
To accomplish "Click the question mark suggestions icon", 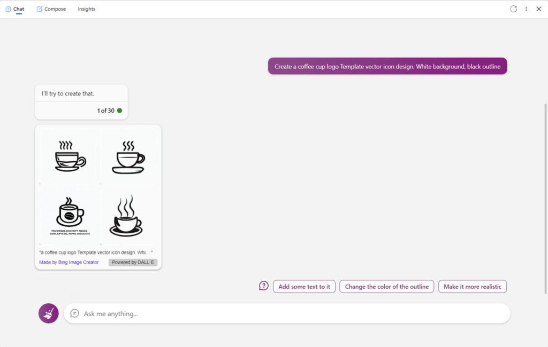I will (x=264, y=286).
